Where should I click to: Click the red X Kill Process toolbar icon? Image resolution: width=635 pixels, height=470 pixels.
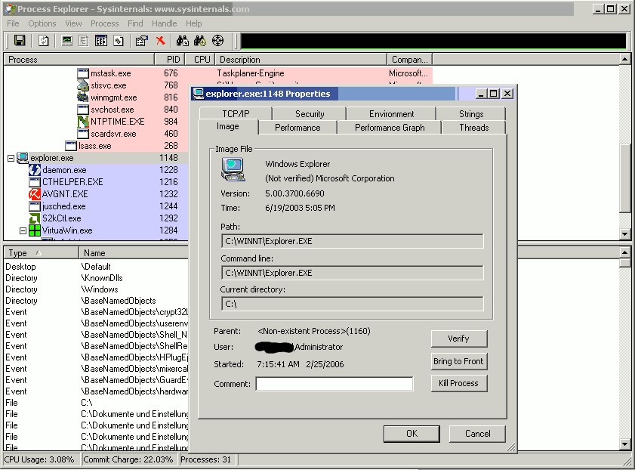tap(161, 41)
